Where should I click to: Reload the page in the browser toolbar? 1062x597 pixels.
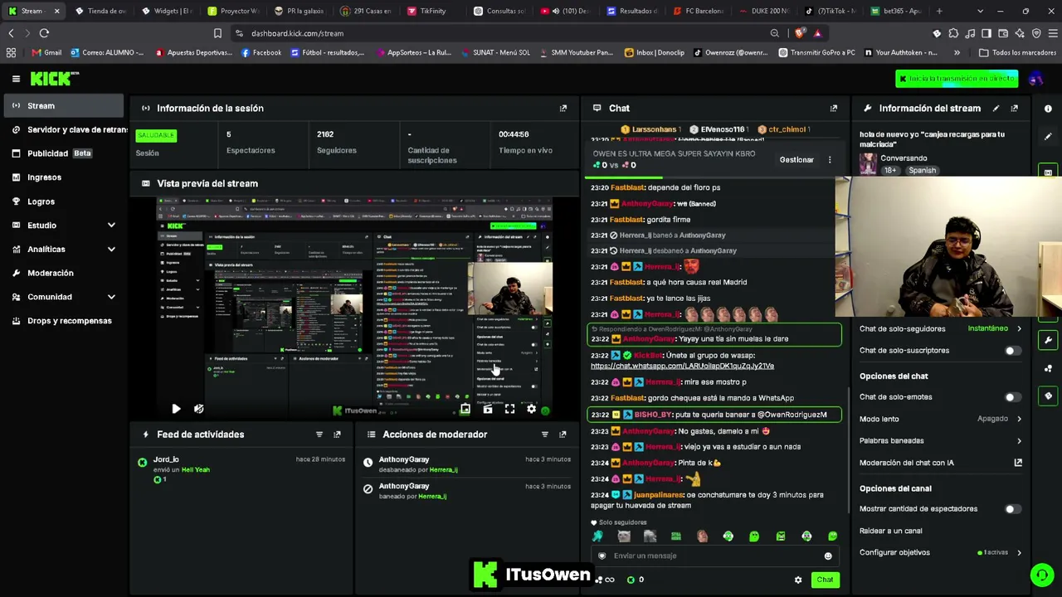click(44, 33)
